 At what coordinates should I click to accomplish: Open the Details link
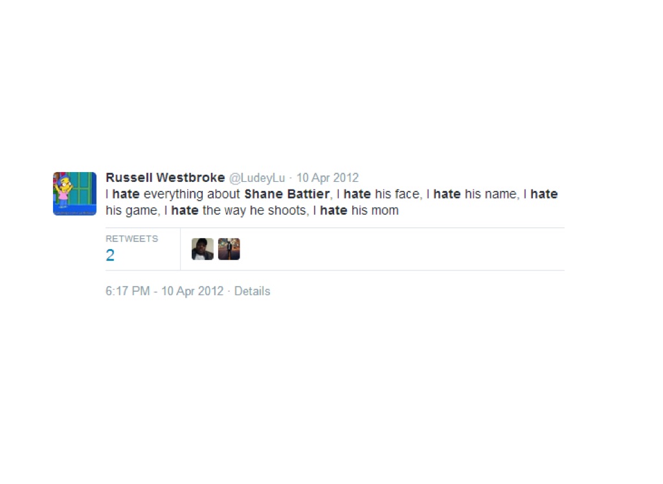pyautogui.click(x=252, y=291)
